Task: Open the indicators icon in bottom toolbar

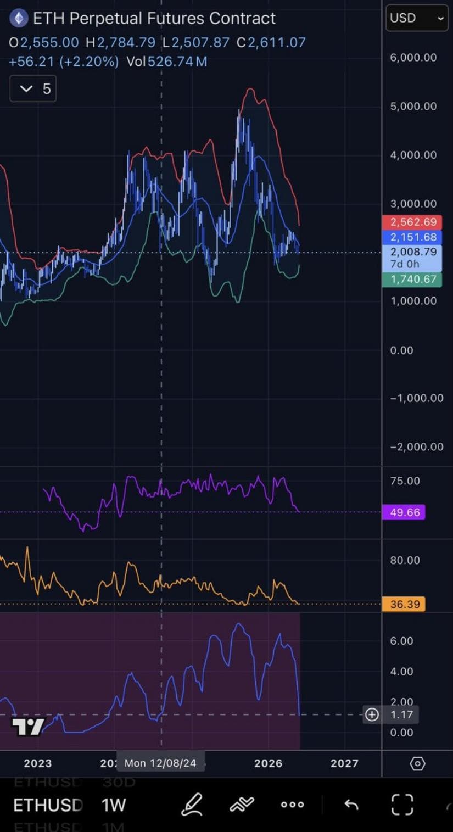Action: [x=242, y=805]
